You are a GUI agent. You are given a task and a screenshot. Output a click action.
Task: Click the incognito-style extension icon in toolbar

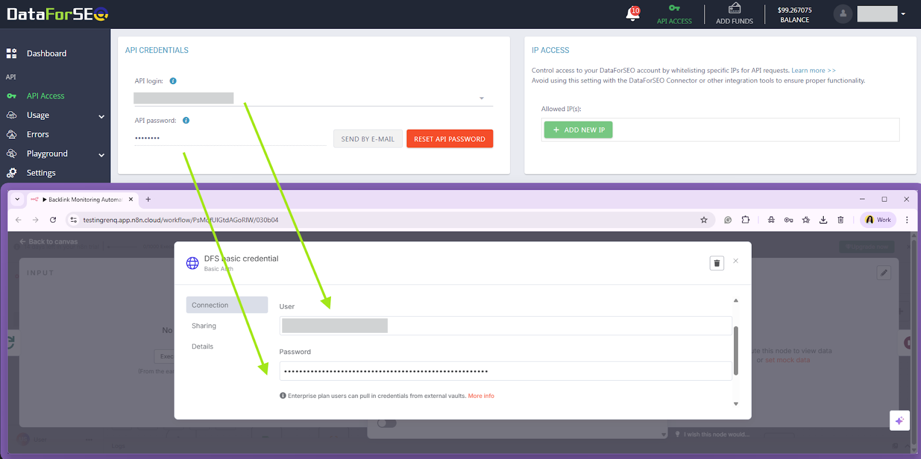(x=771, y=220)
